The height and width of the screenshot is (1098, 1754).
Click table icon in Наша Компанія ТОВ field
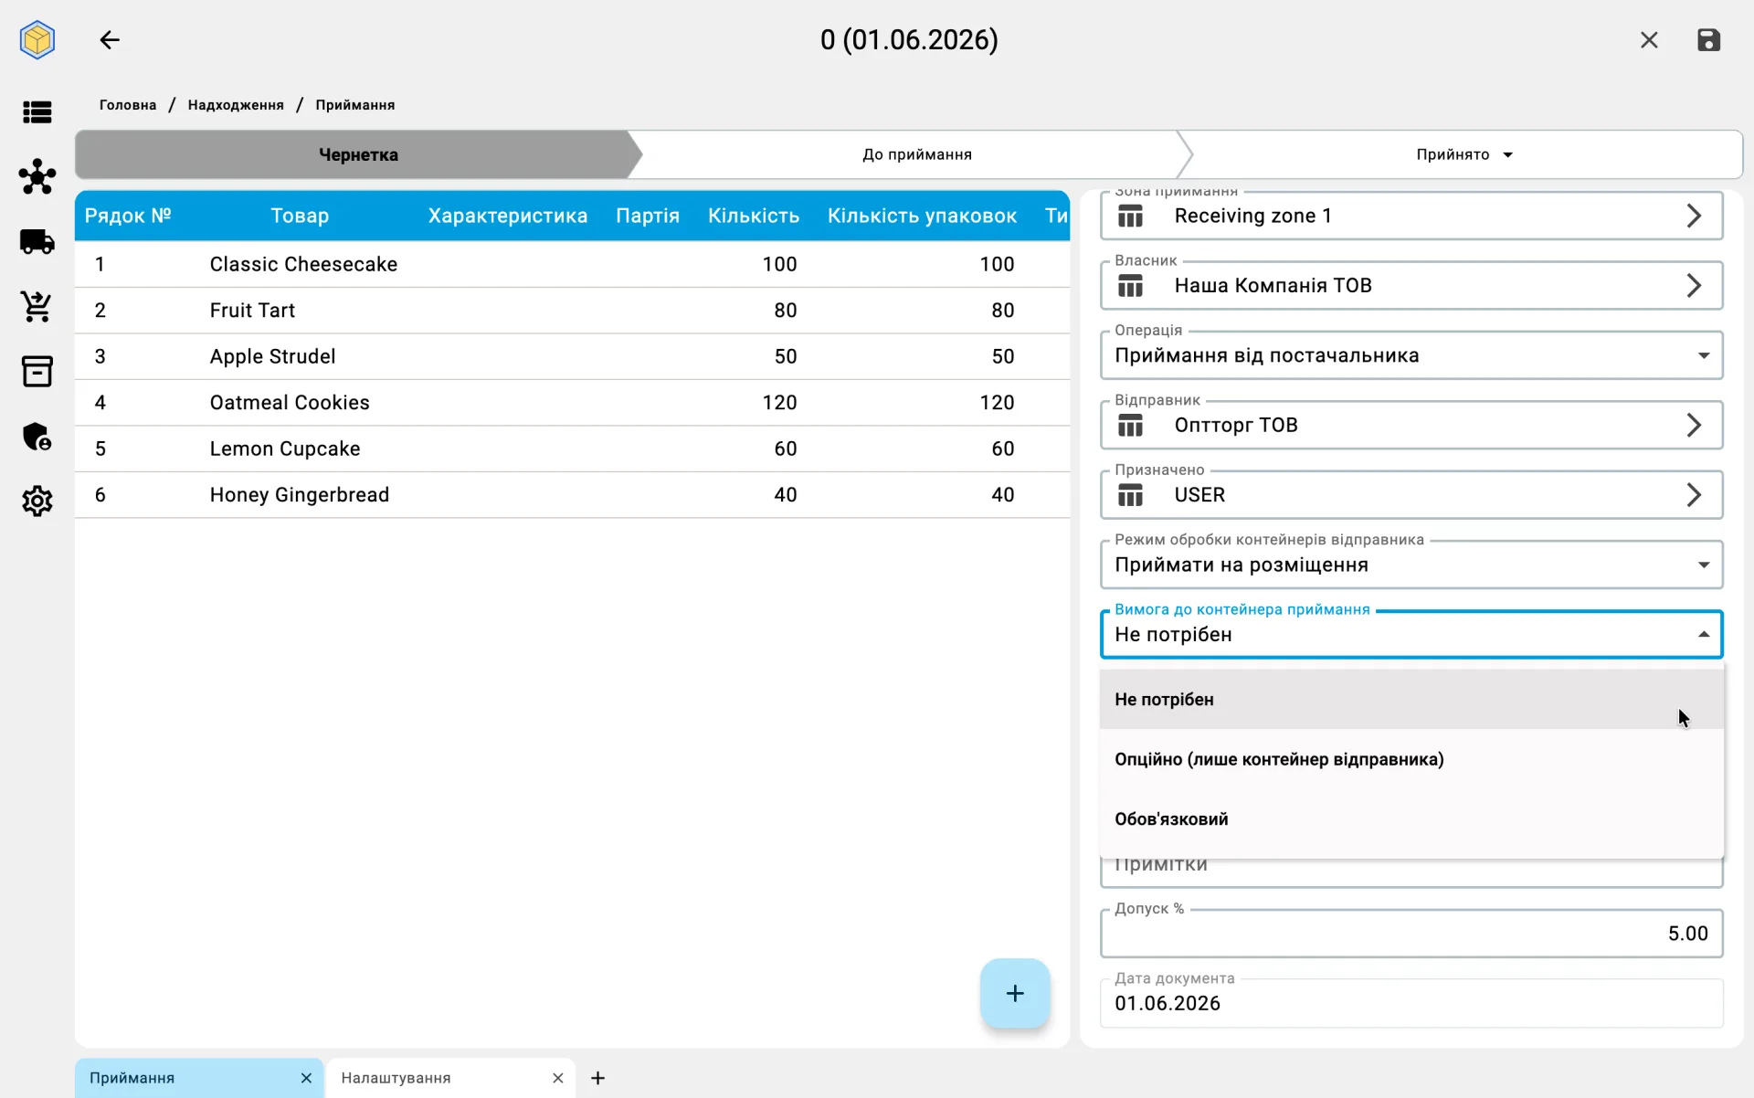1131,286
